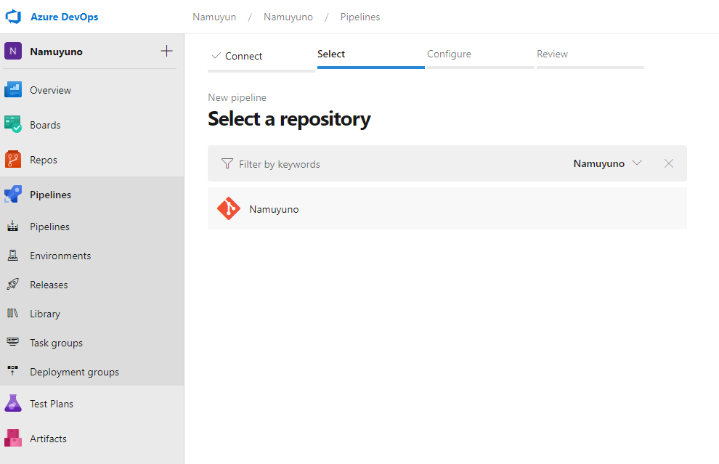The height and width of the screenshot is (464, 719).
Task: Click the Releases rocket icon
Action: click(x=13, y=285)
